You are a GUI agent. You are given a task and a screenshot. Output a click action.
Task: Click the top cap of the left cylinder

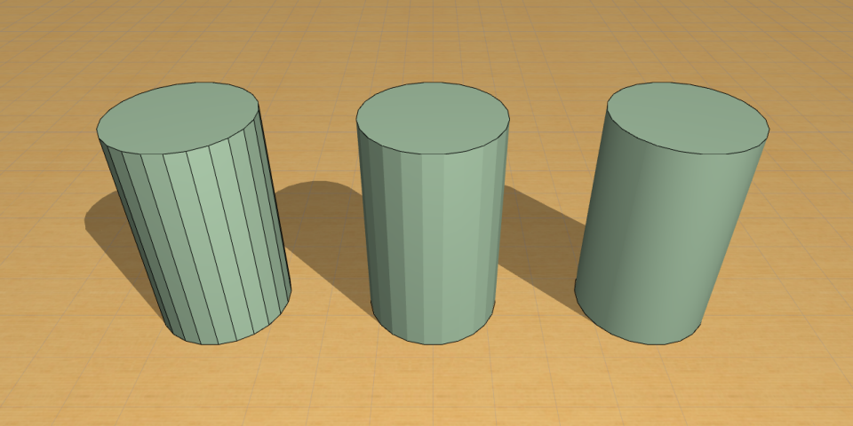(178, 118)
